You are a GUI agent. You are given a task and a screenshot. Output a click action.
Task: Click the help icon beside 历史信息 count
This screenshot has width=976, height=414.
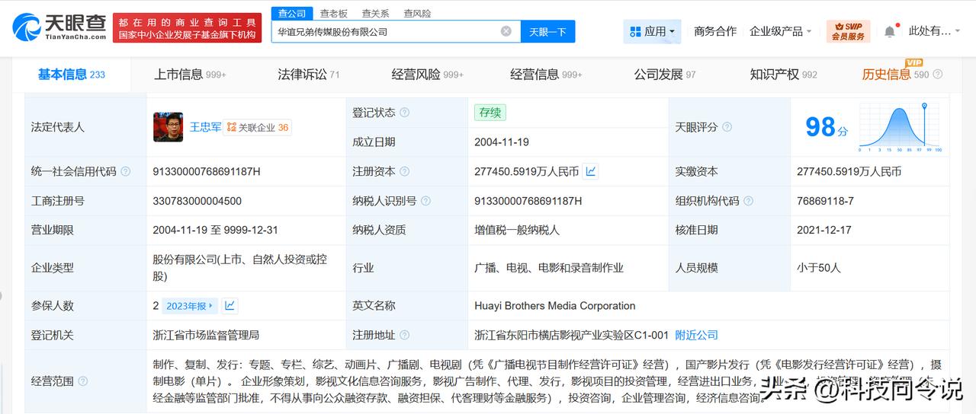click(x=938, y=75)
